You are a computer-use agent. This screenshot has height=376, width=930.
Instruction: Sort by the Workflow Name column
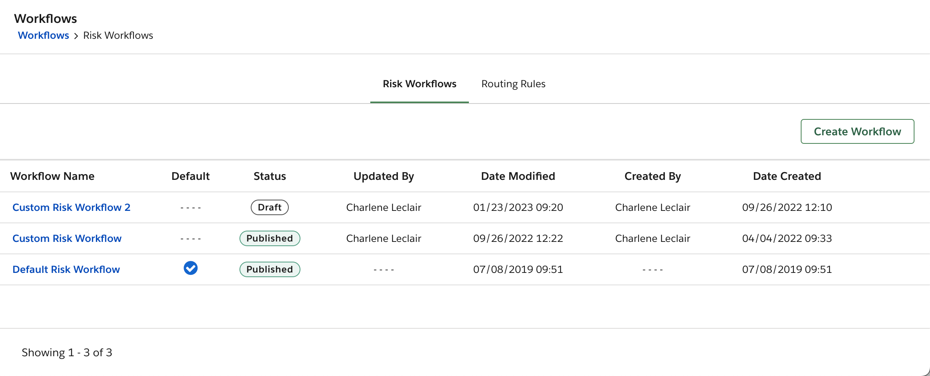(x=53, y=176)
